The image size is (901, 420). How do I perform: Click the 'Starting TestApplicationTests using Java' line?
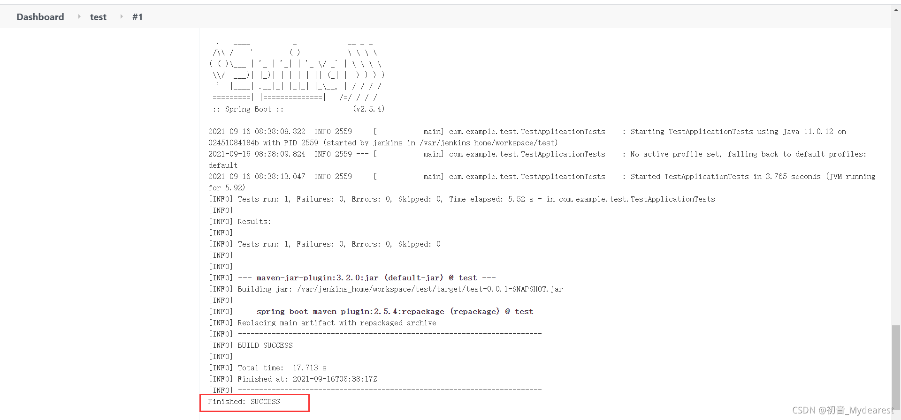coord(527,137)
